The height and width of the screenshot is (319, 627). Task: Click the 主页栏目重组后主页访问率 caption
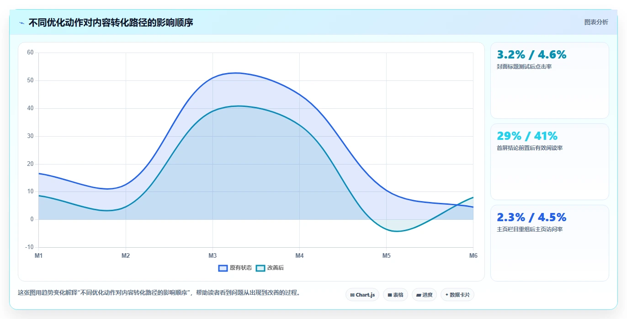(530, 229)
